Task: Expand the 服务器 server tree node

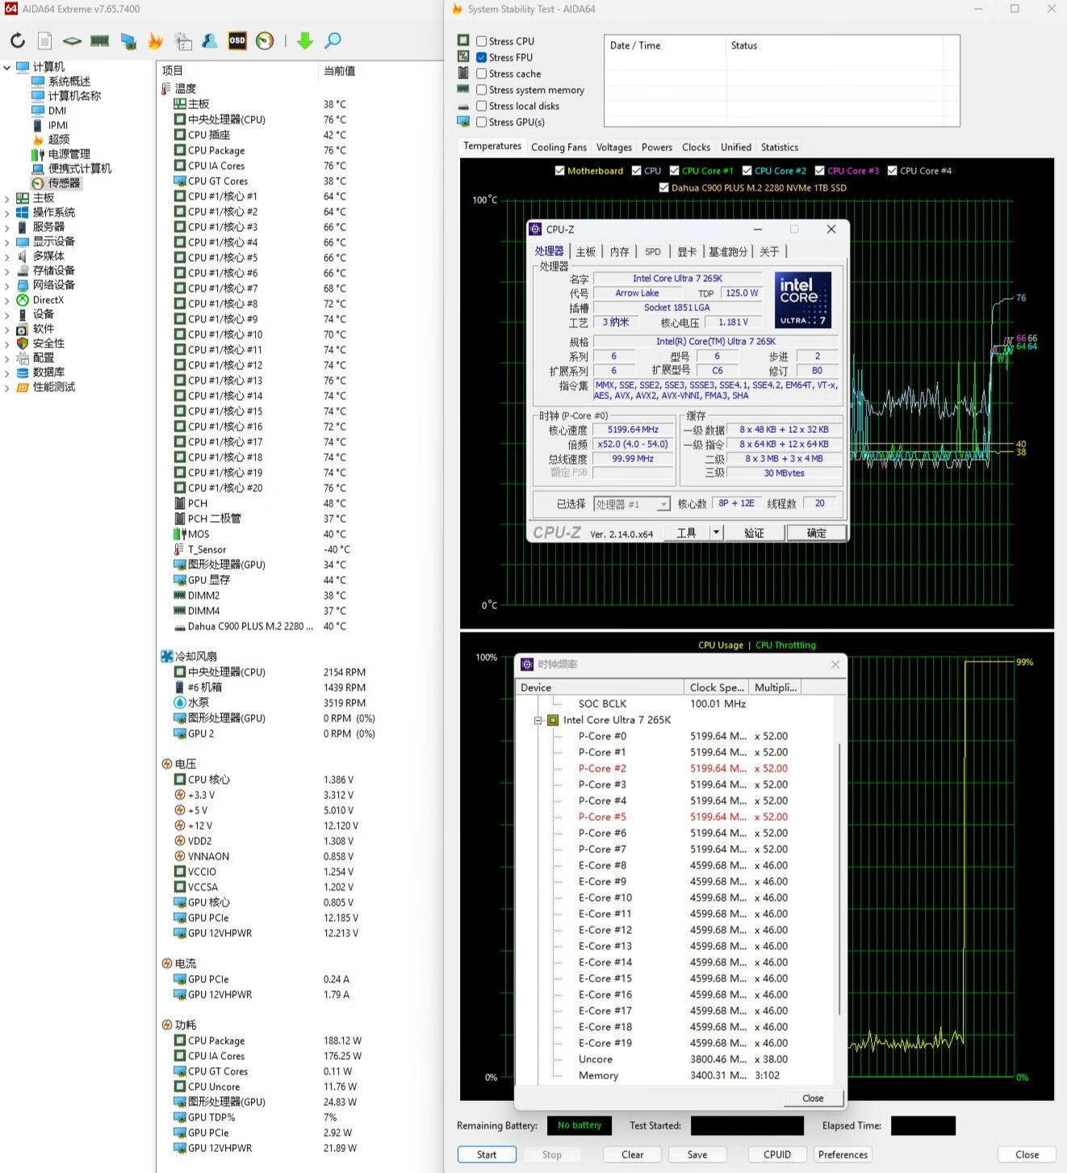Action: pyautogui.click(x=6, y=227)
